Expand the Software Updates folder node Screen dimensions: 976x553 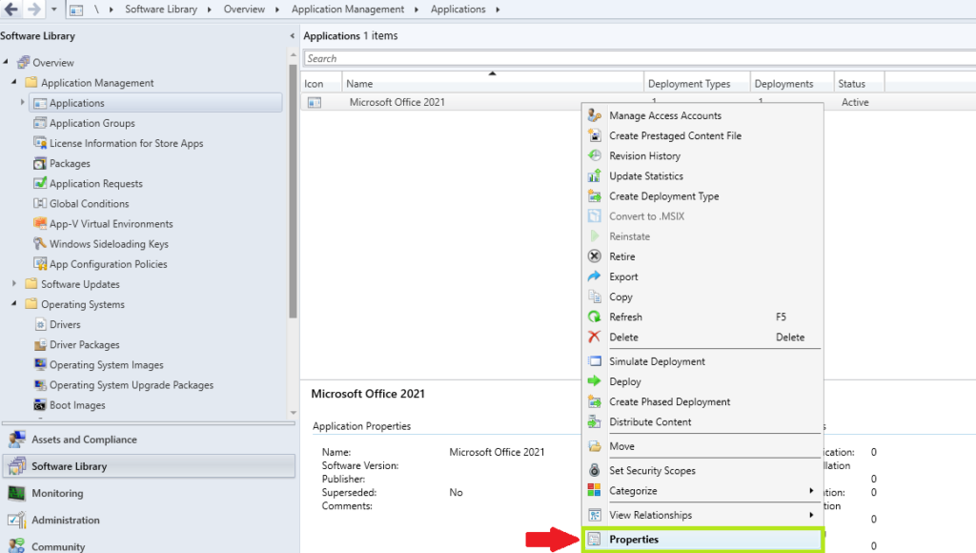point(14,283)
